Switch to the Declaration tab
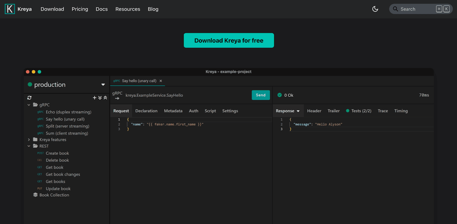The image size is (457, 224). [146, 111]
